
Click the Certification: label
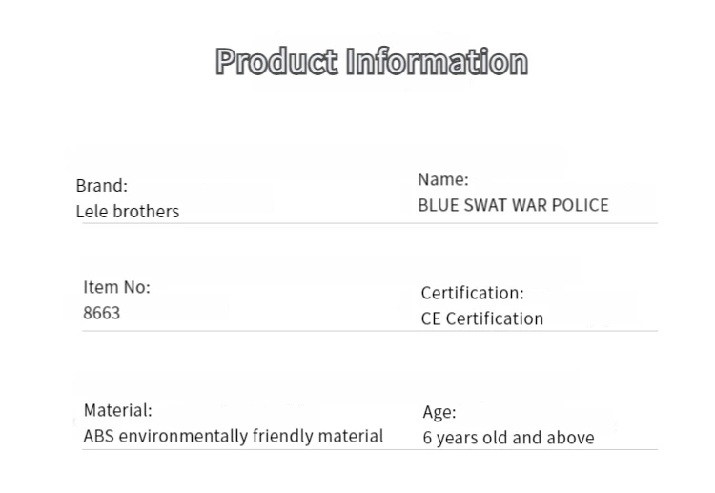click(x=473, y=293)
